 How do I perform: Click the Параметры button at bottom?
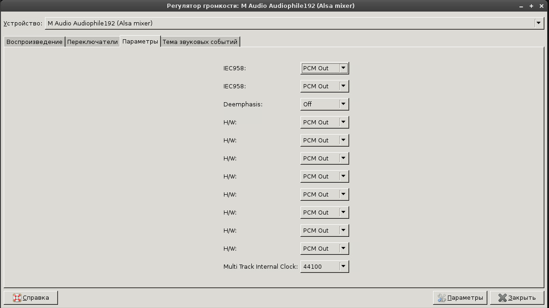pyautogui.click(x=460, y=298)
